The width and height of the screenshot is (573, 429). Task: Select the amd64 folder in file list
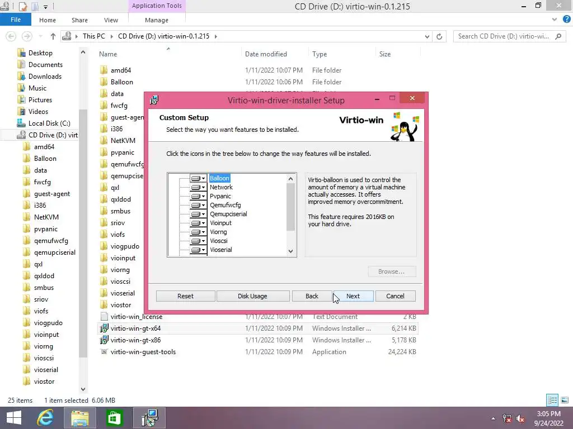pyautogui.click(x=121, y=70)
